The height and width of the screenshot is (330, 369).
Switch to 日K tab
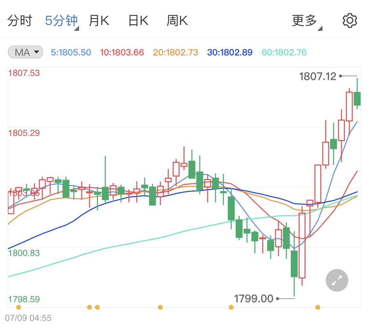pyautogui.click(x=138, y=20)
